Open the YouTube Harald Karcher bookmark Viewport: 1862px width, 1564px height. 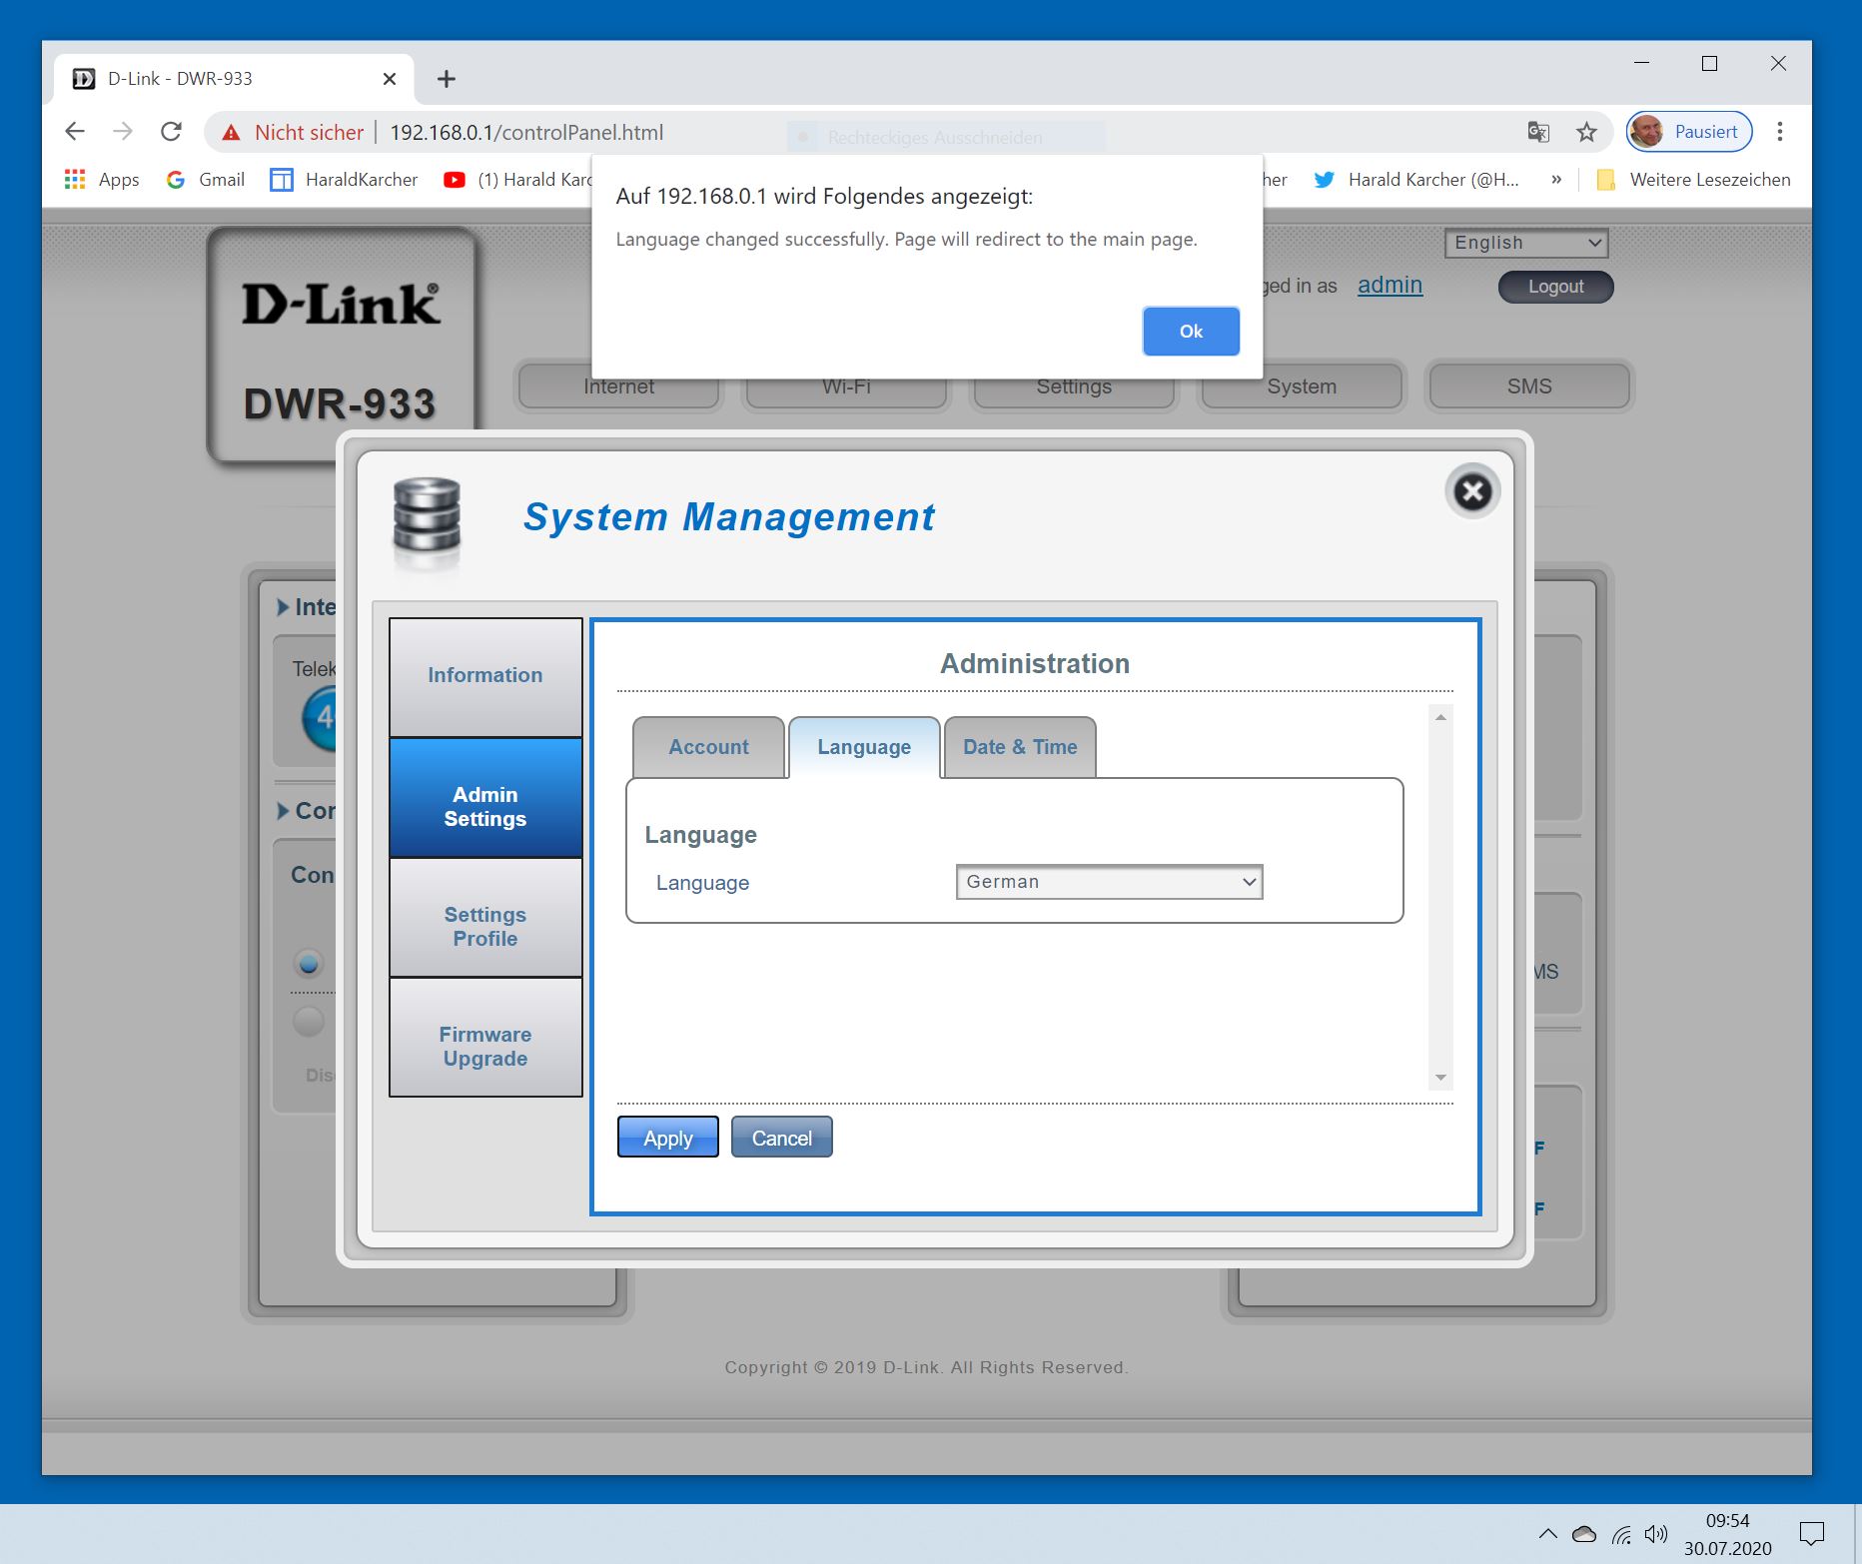(x=518, y=180)
